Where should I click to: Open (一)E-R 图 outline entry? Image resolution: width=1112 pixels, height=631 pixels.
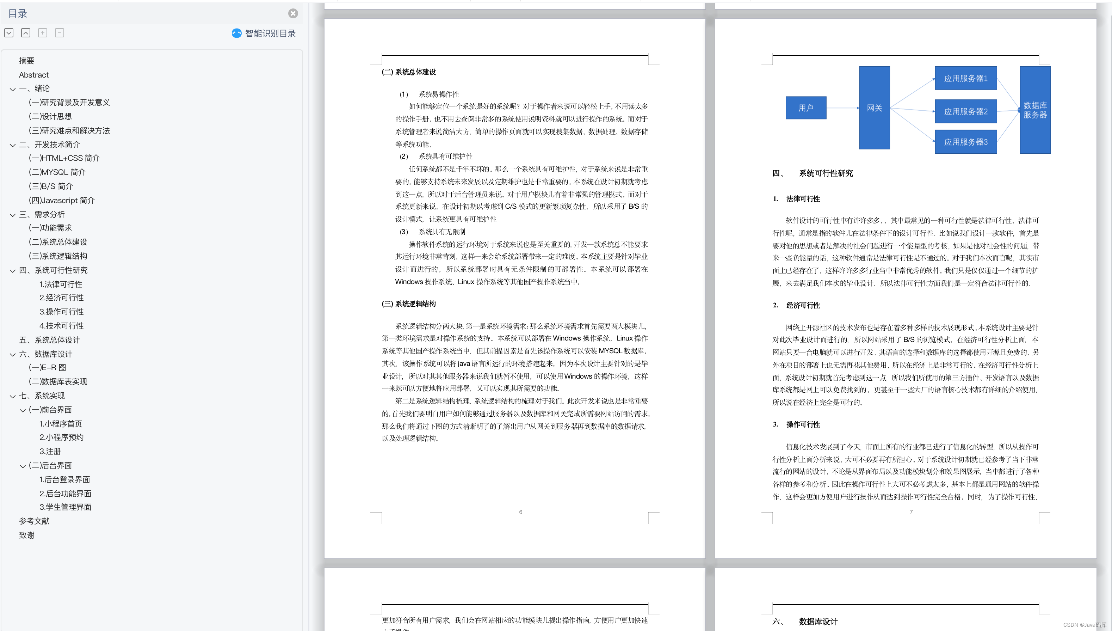click(47, 368)
